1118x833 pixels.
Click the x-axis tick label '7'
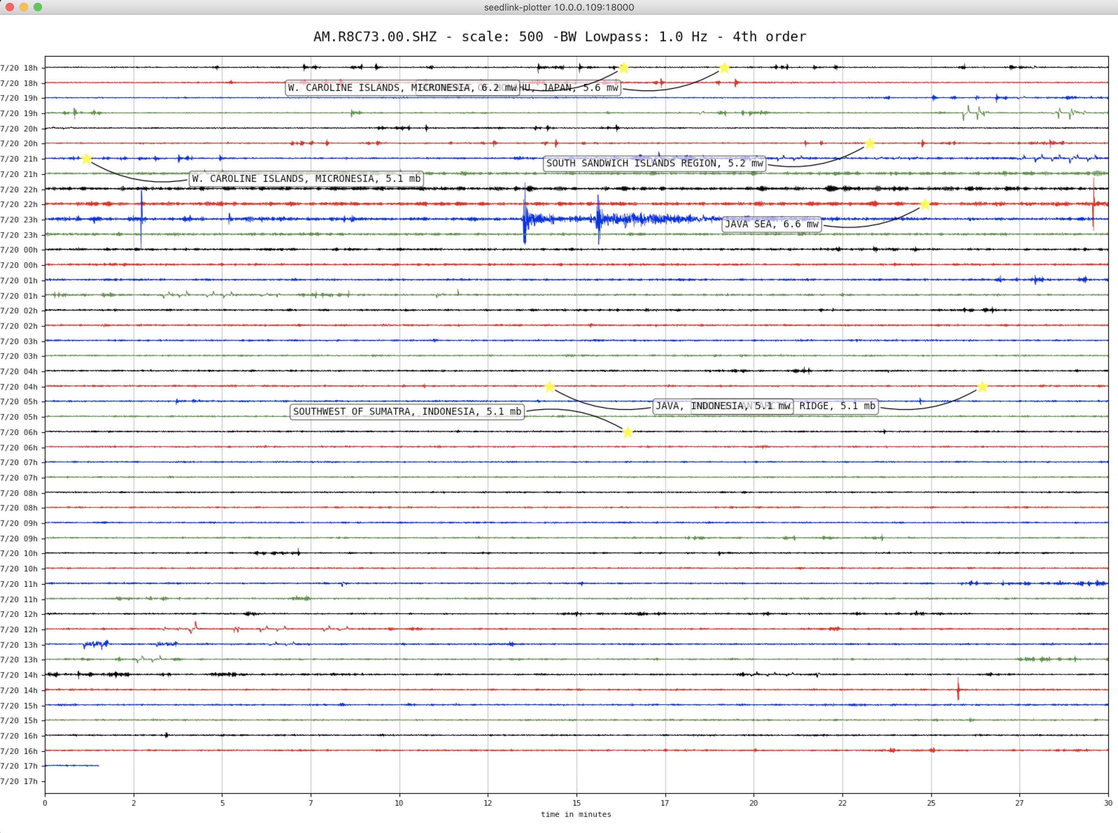point(311,803)
